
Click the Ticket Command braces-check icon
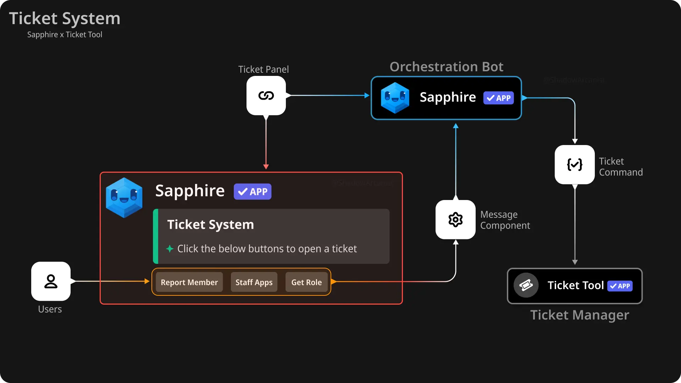pyautogui.click(x=575, y=165)
